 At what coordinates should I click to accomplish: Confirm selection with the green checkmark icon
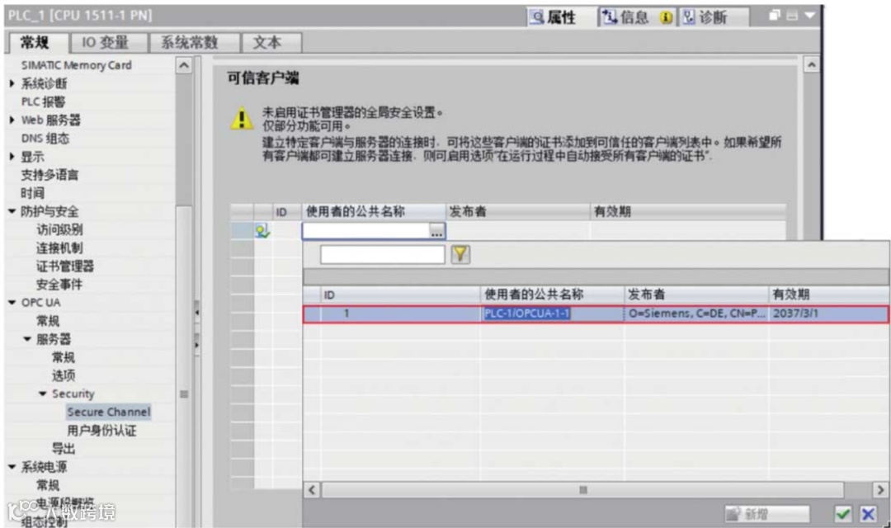tap(842, 514)
